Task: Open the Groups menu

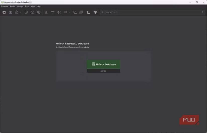Action: [x=20, y=6]
